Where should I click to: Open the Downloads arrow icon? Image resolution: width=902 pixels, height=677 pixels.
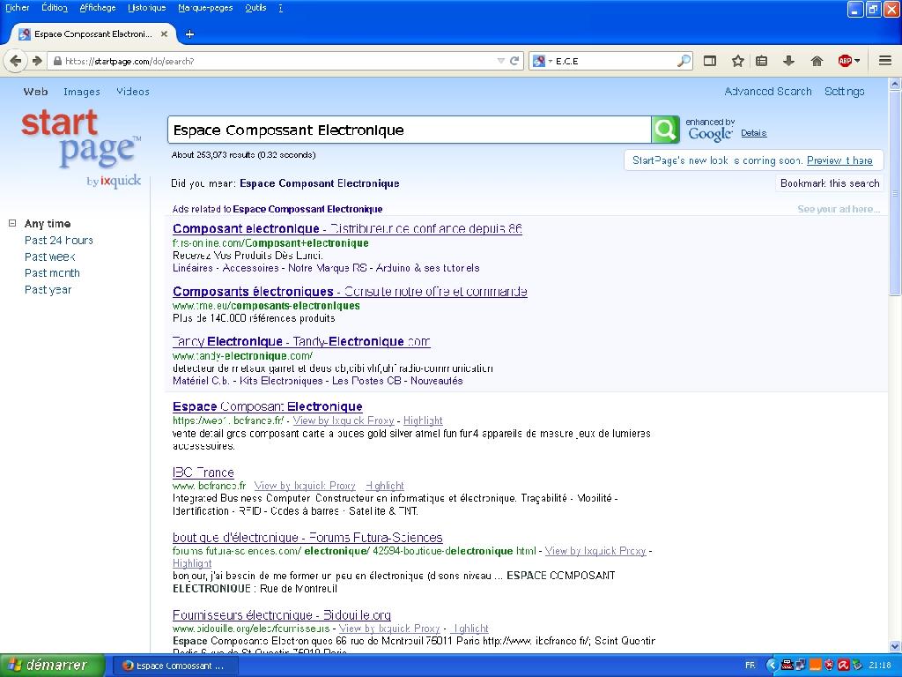click(x=788, y=61)
